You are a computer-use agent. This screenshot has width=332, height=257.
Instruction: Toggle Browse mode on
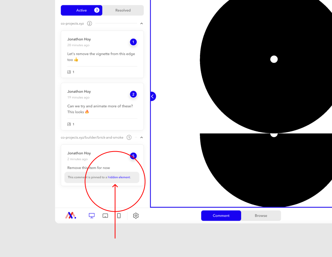[x=261, y=215]
